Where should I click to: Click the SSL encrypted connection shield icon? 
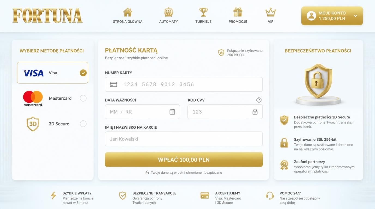coord(221,53)
